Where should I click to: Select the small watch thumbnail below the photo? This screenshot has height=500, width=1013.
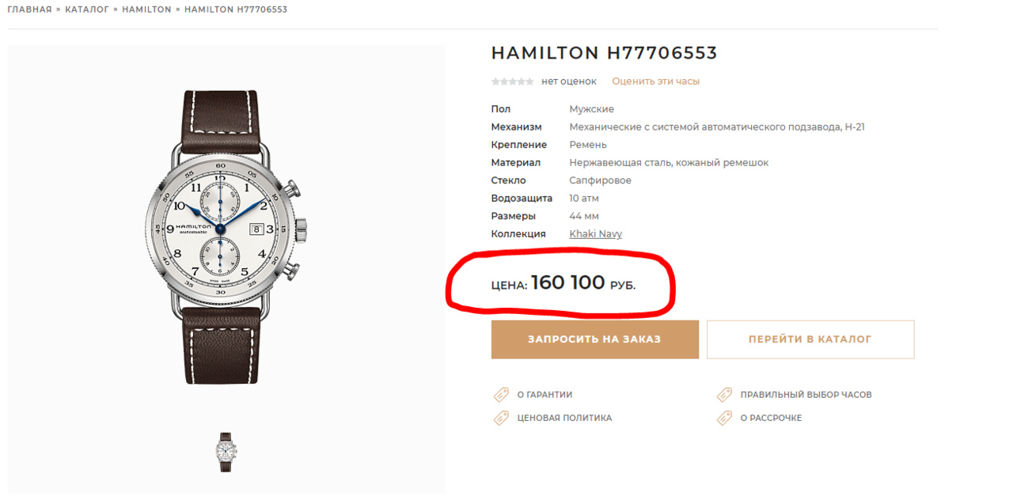tap(226, 452)
